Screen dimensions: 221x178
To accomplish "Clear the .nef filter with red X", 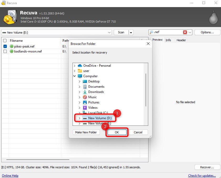I will [x=185, y=32].
